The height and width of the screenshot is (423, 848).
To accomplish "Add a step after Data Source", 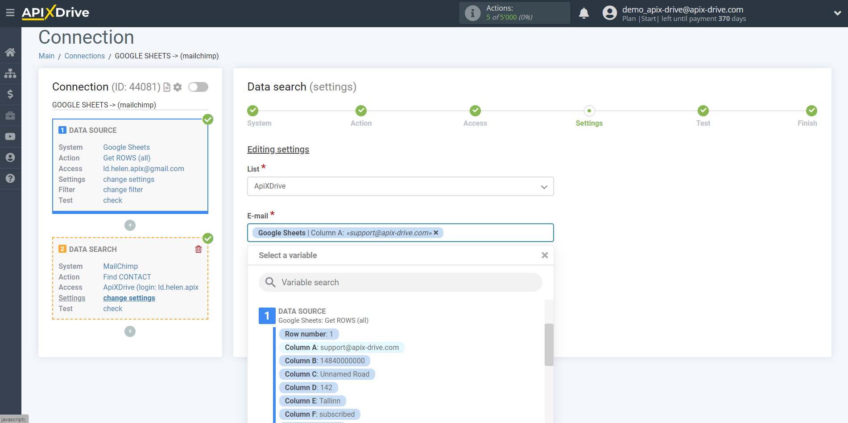I will pos(130,225).
